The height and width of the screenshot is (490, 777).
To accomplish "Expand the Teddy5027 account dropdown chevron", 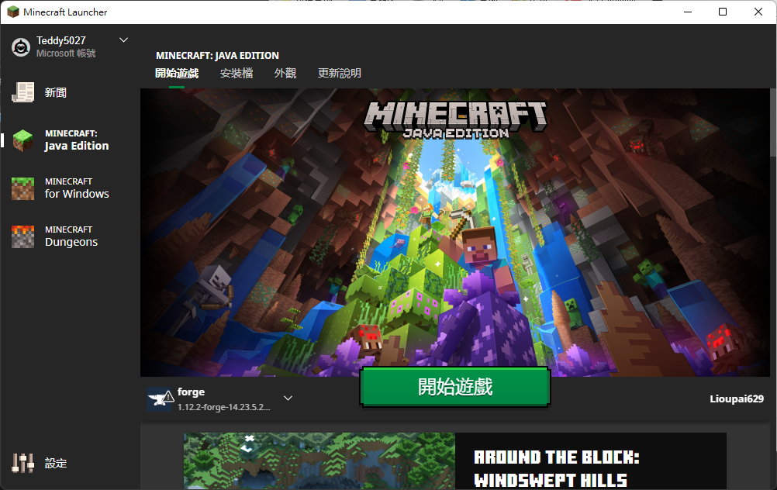I will pyautogui.click(x=124, y=40).
